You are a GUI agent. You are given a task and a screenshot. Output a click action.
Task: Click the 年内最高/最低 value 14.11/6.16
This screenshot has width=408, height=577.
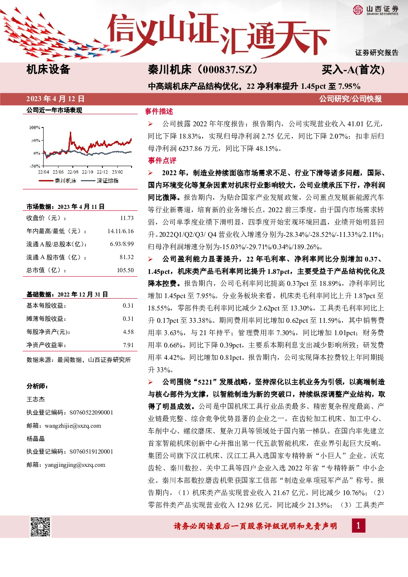[121, 231]
